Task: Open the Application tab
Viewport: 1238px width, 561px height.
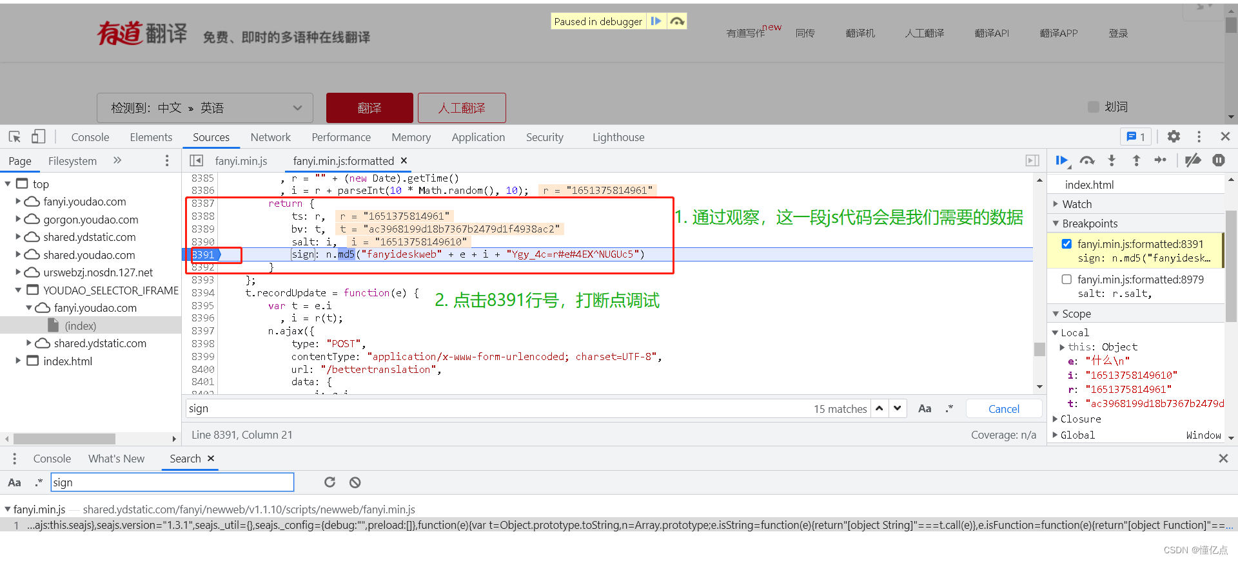Action: (478, 137)
